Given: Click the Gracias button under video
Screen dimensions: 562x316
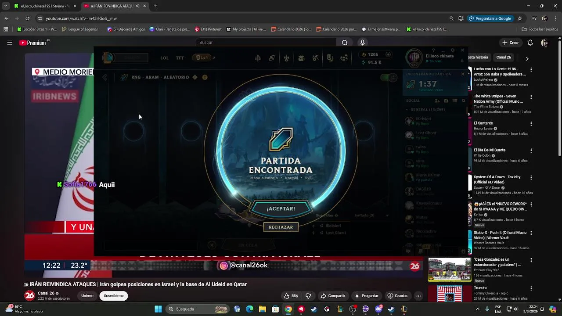Looking at the screenshot, I should tap(397, 296).
